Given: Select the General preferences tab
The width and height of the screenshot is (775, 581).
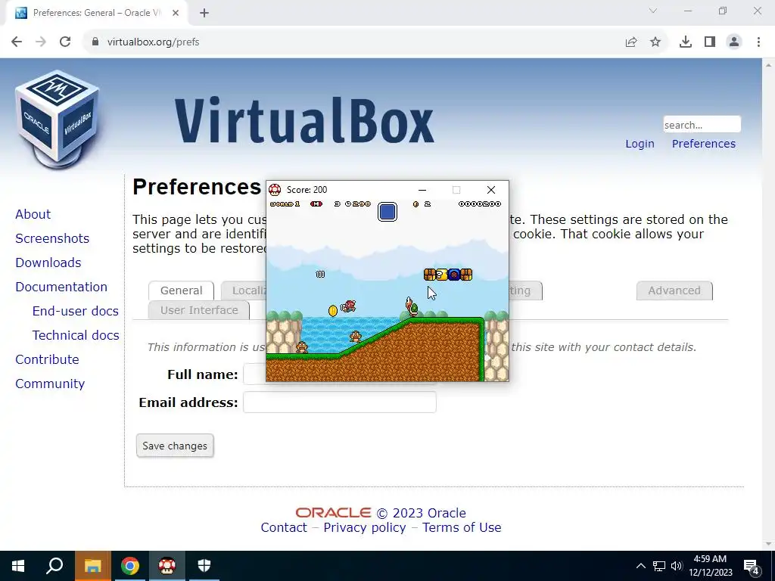Looking at the screenshot, I should coord(181,290).
